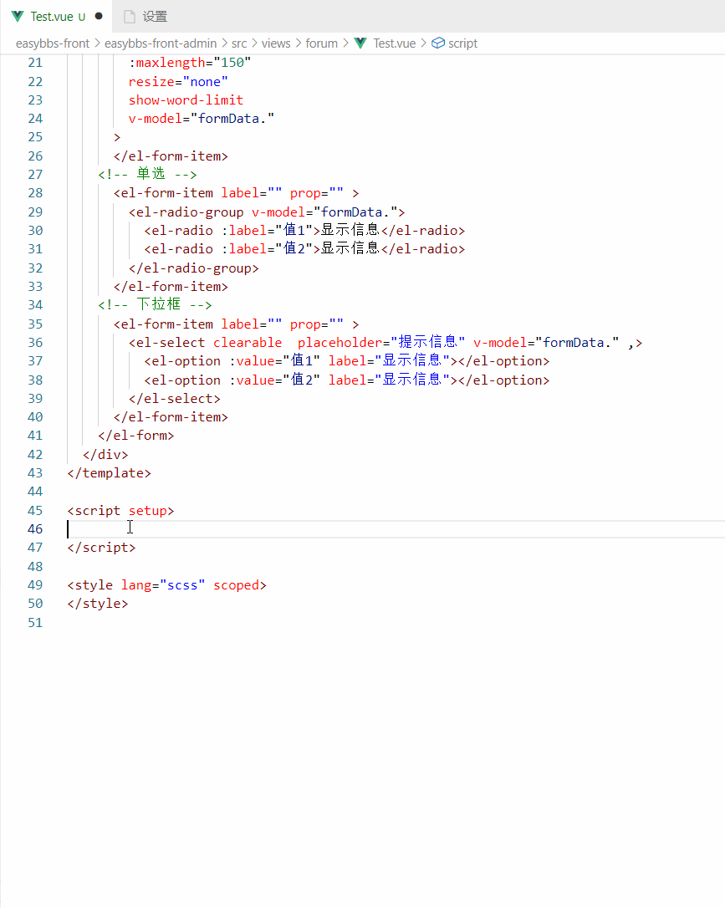Click the </el-radio-group> closing tag
This screenshot has height=908, width=725.
coord(194,268)
